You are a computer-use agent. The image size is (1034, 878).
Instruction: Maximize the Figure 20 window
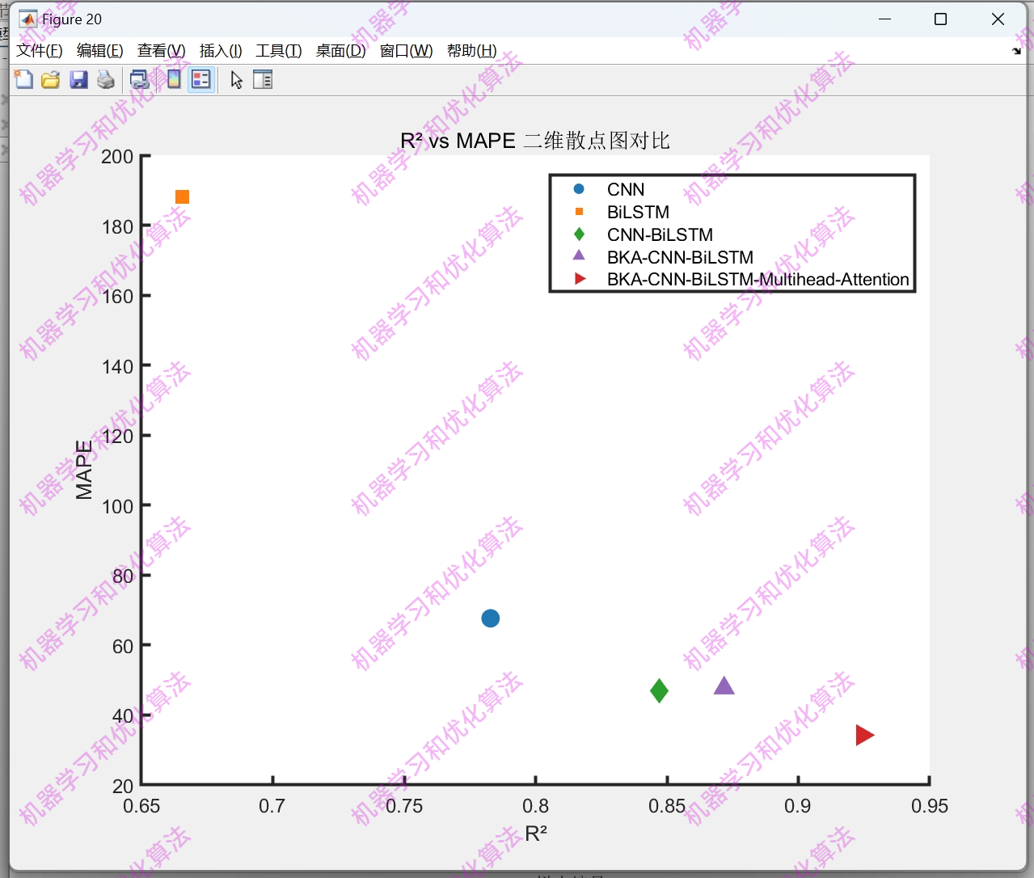tap(941, 19)
